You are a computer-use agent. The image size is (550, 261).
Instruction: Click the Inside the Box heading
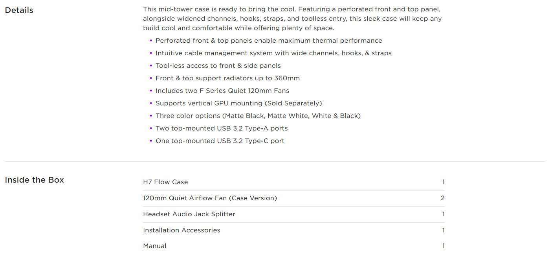(x=34, y=180)
